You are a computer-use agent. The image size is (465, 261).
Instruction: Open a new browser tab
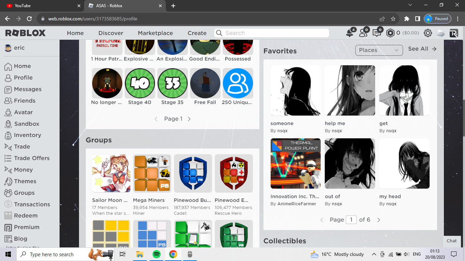(x=173, y=6)
